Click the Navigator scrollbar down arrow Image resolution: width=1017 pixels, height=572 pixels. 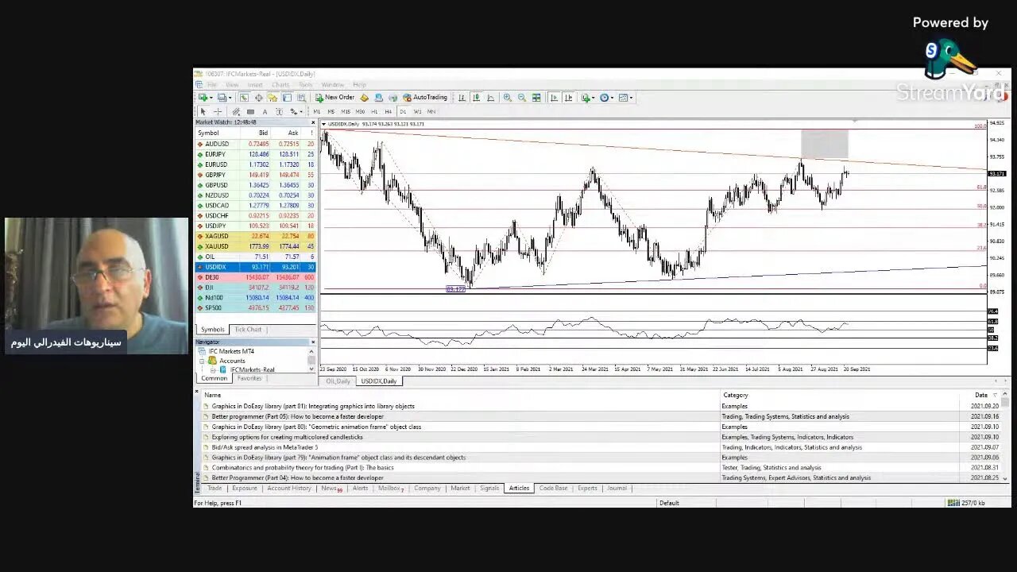(x=311, y=369)
